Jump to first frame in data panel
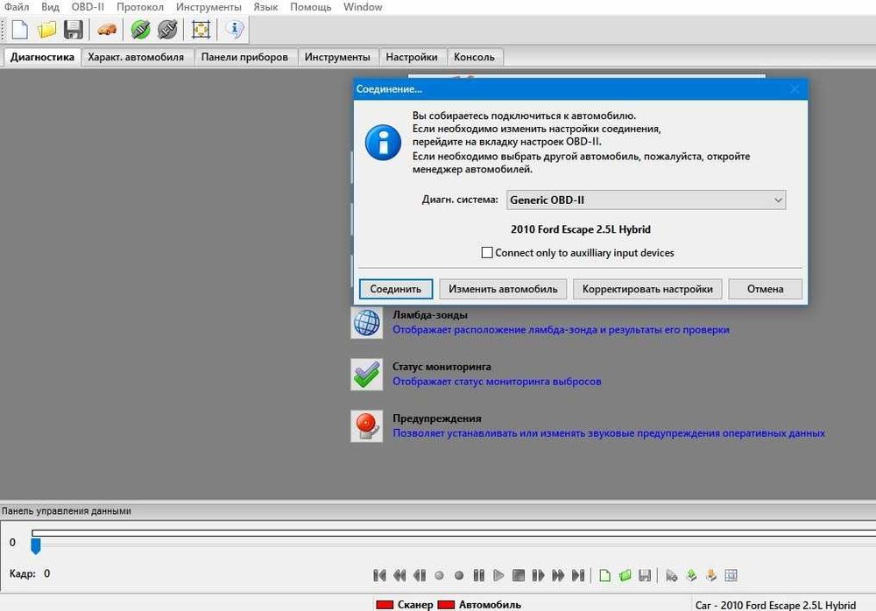Viewport: 876px width, 611px height. [379, 575]
